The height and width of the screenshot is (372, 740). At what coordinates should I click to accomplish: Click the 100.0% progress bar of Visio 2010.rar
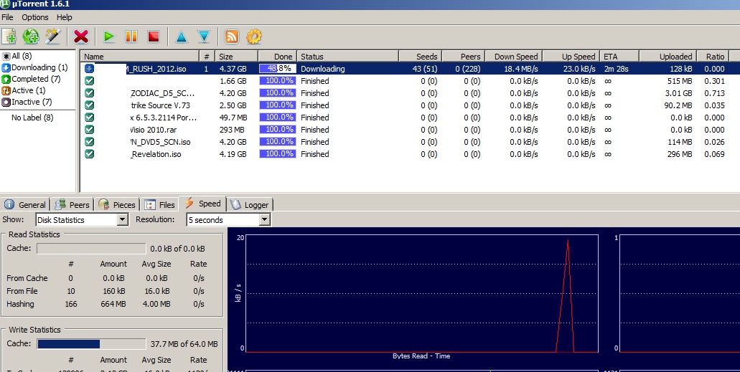pos(278,130)
